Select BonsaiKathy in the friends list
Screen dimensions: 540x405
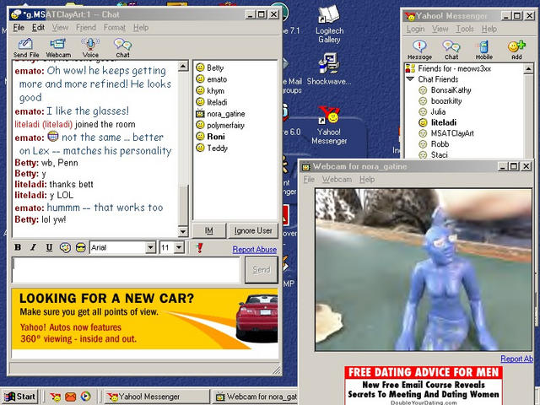pos(445,90)
